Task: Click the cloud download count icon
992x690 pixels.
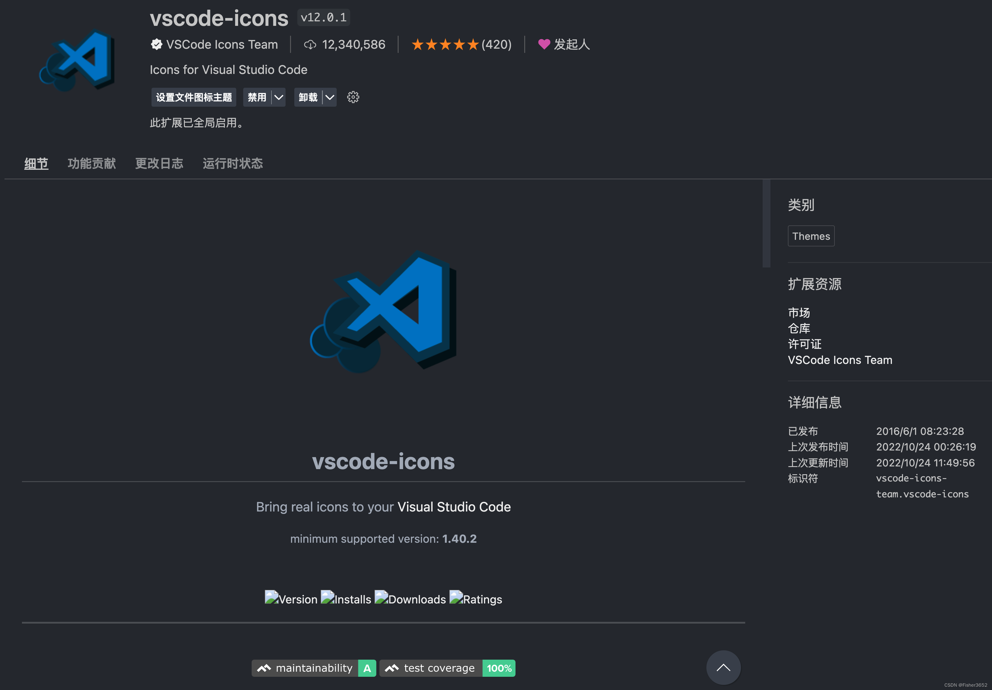Action: click(310, 44)
